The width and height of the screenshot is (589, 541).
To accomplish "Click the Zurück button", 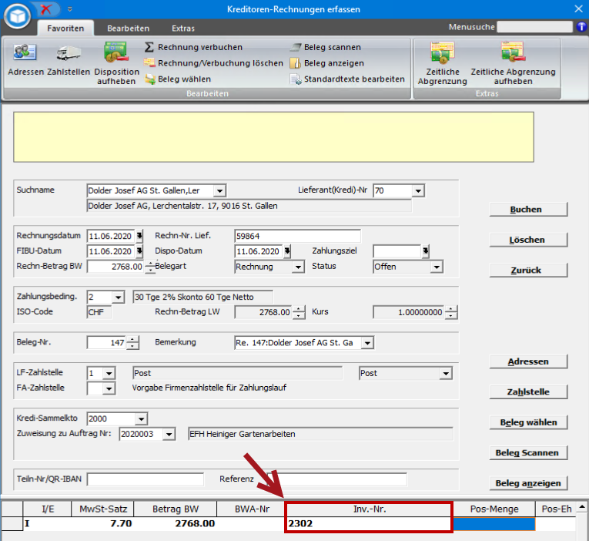I will tap(528, 270).
